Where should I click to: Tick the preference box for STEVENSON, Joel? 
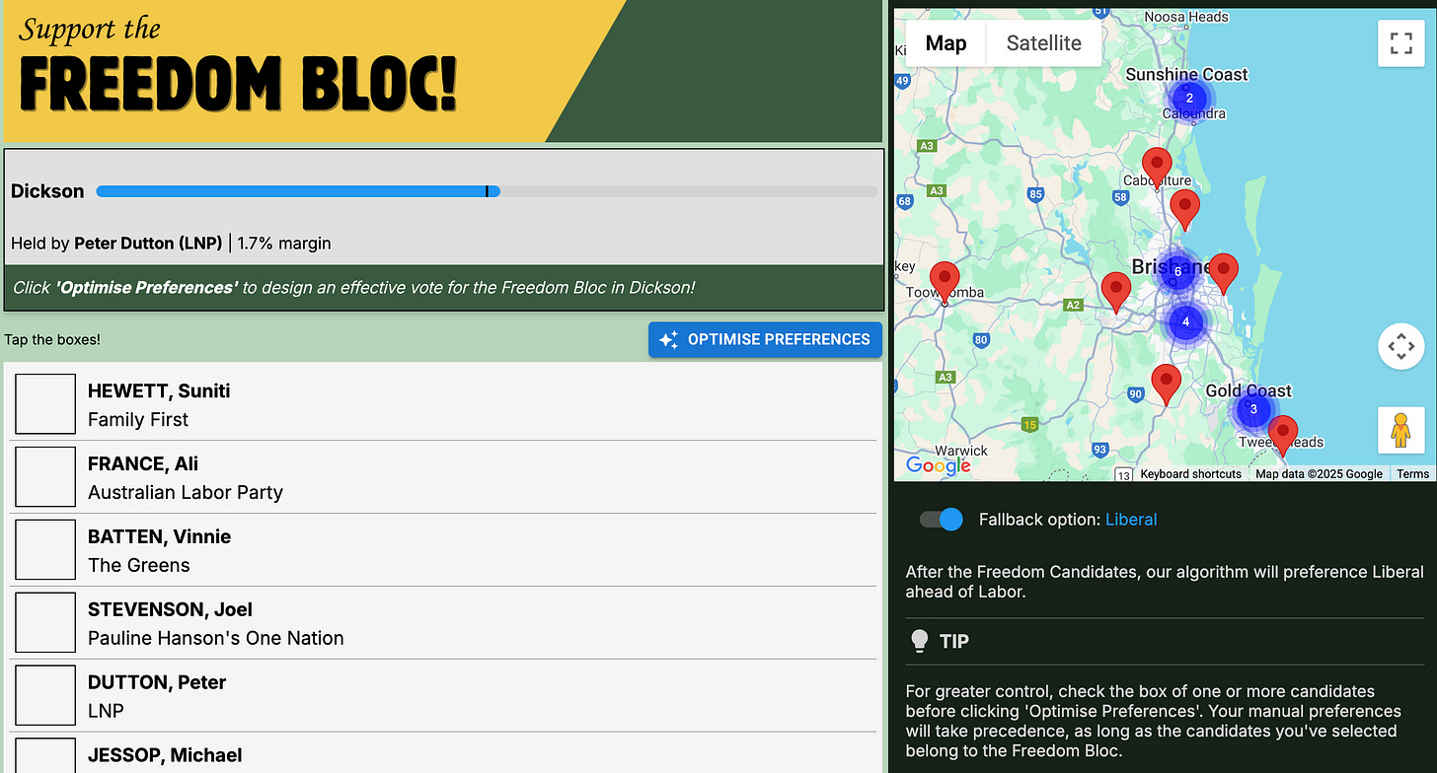coord(45,623)
